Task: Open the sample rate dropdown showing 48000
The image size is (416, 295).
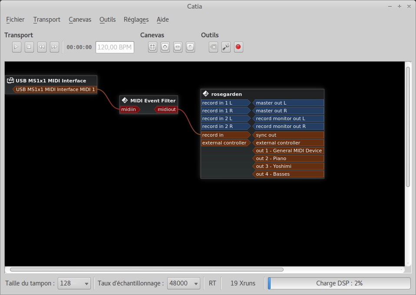Action: [183, 283]
